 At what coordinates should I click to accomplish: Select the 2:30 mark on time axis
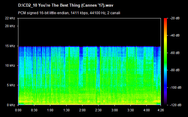tap(98, 110)
